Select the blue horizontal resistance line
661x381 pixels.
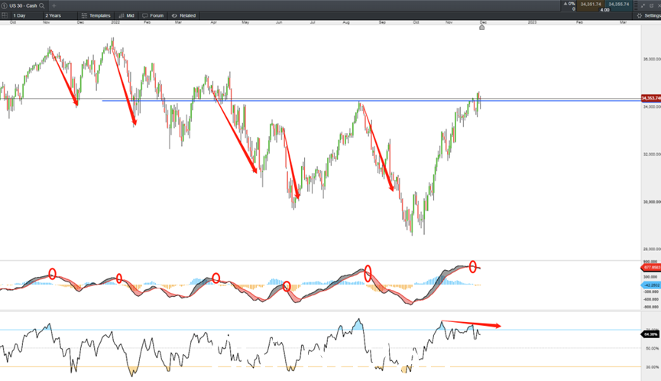click(x=371, y=101)
